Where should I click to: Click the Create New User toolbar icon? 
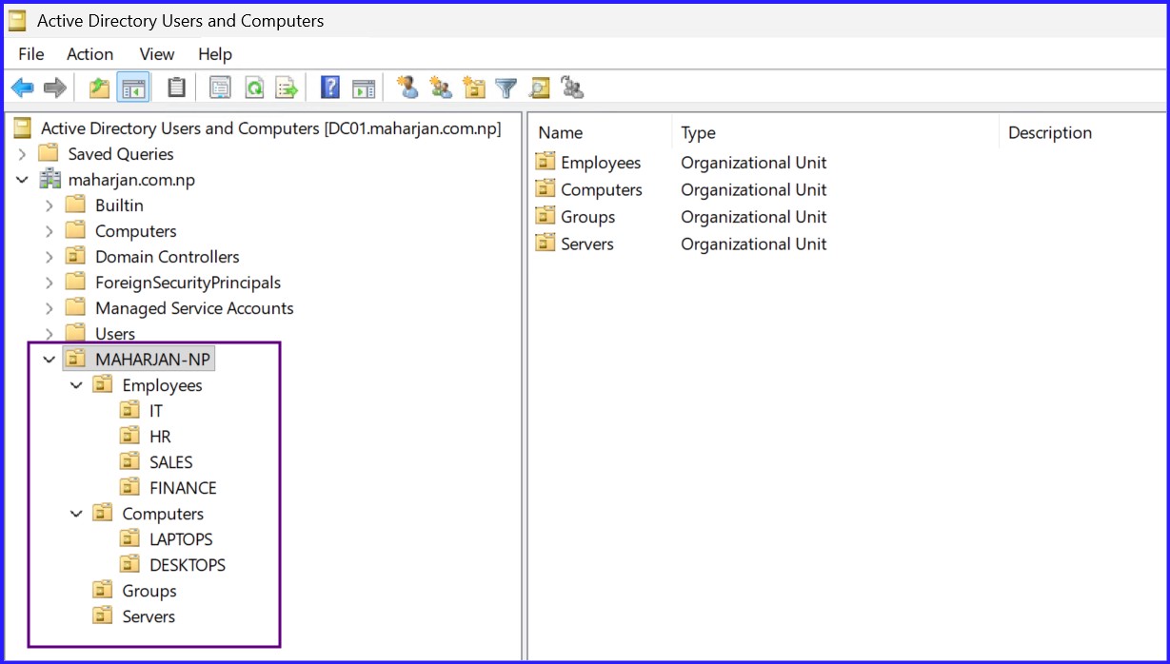point(407,88)
